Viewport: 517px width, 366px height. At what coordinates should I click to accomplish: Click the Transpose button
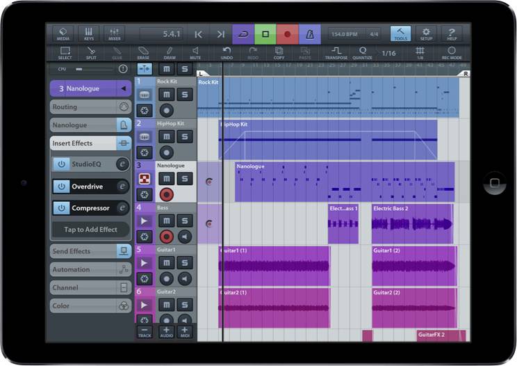coord(336,52)
